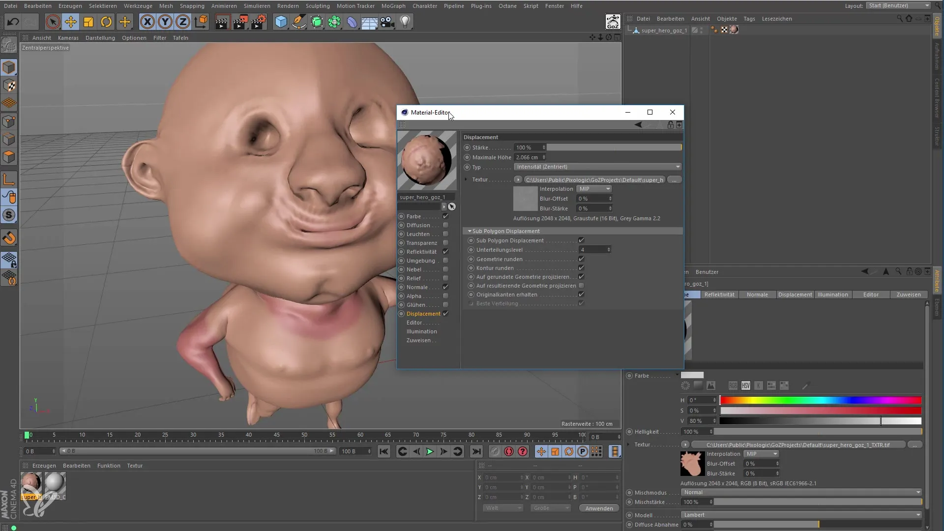The image size is (944, 531).
Task: Click browse button next to displacement texture path
Action: tap(674, 179)
